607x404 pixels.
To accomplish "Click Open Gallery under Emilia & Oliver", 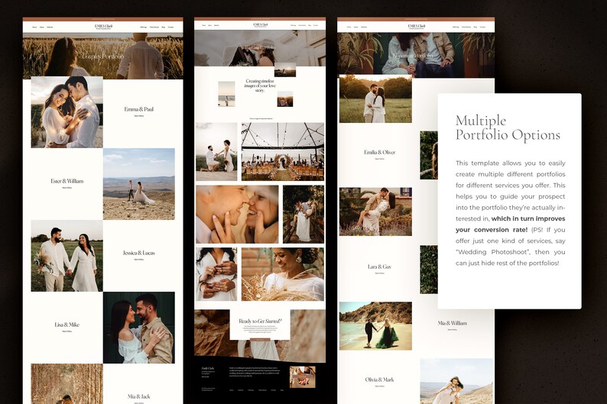I will 380,159.
